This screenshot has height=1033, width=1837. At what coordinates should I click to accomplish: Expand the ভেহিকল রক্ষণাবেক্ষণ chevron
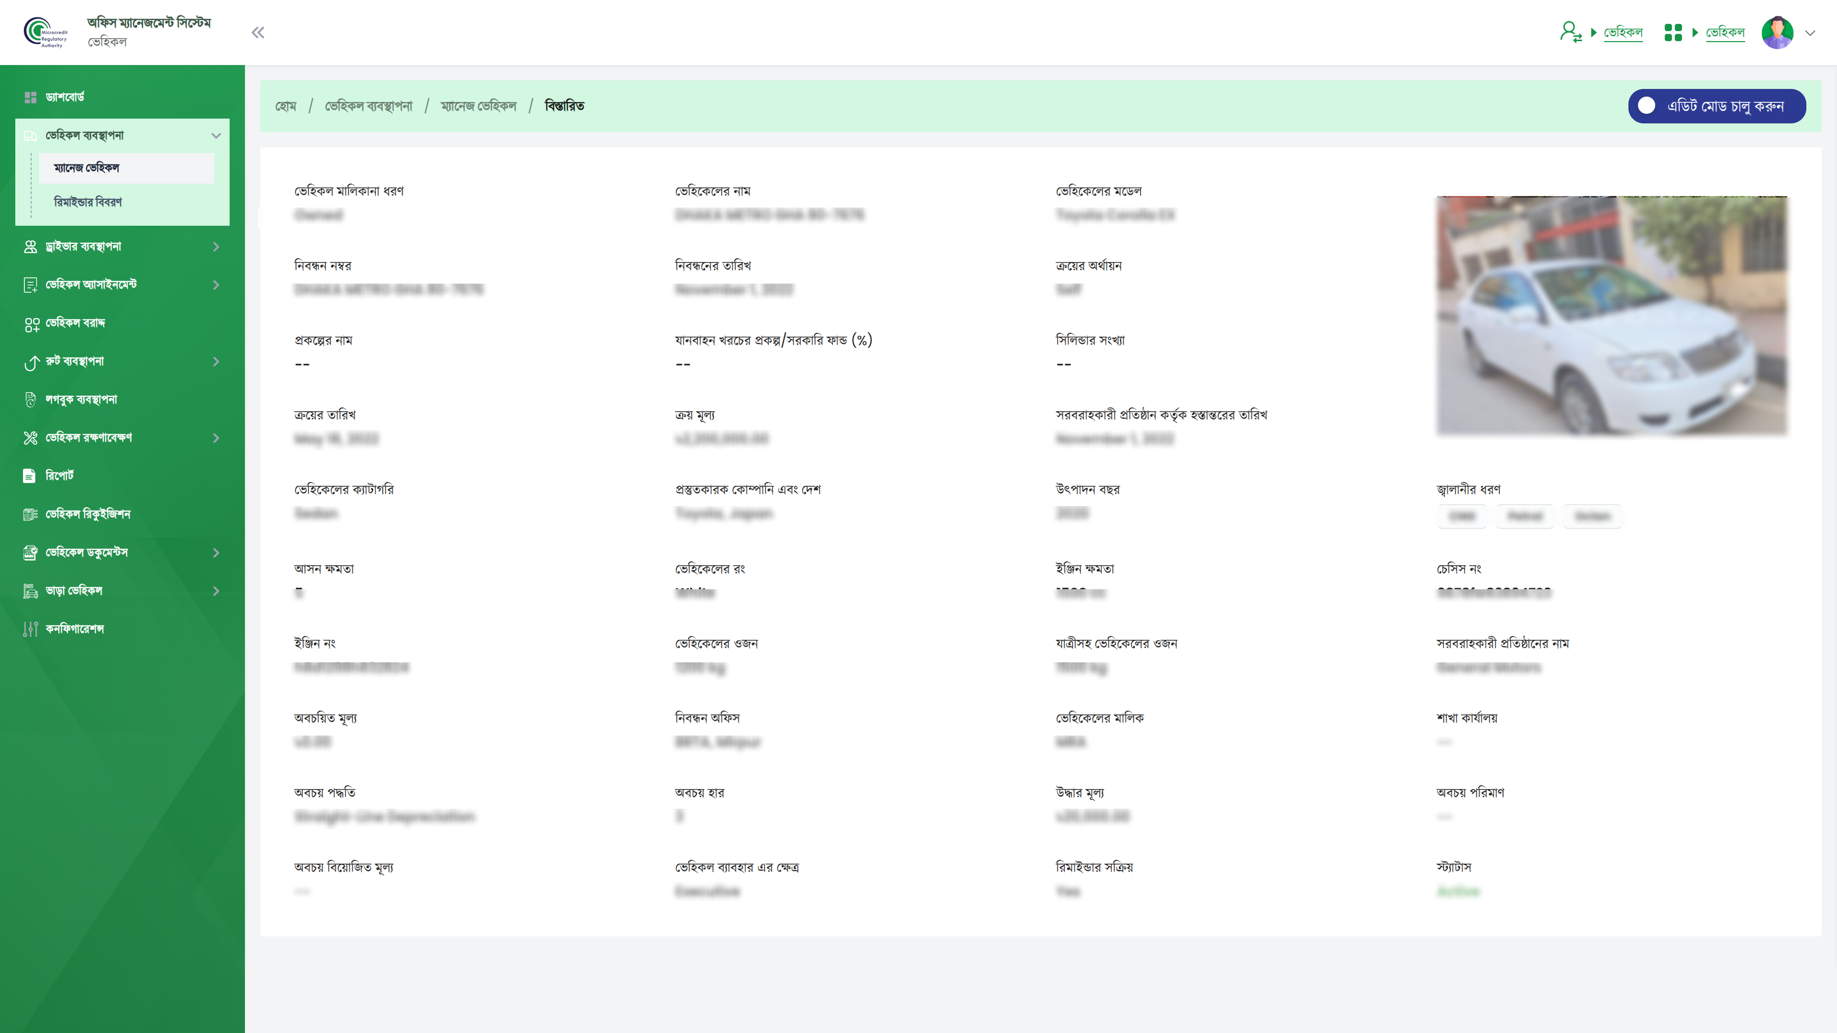pos(216,438)
